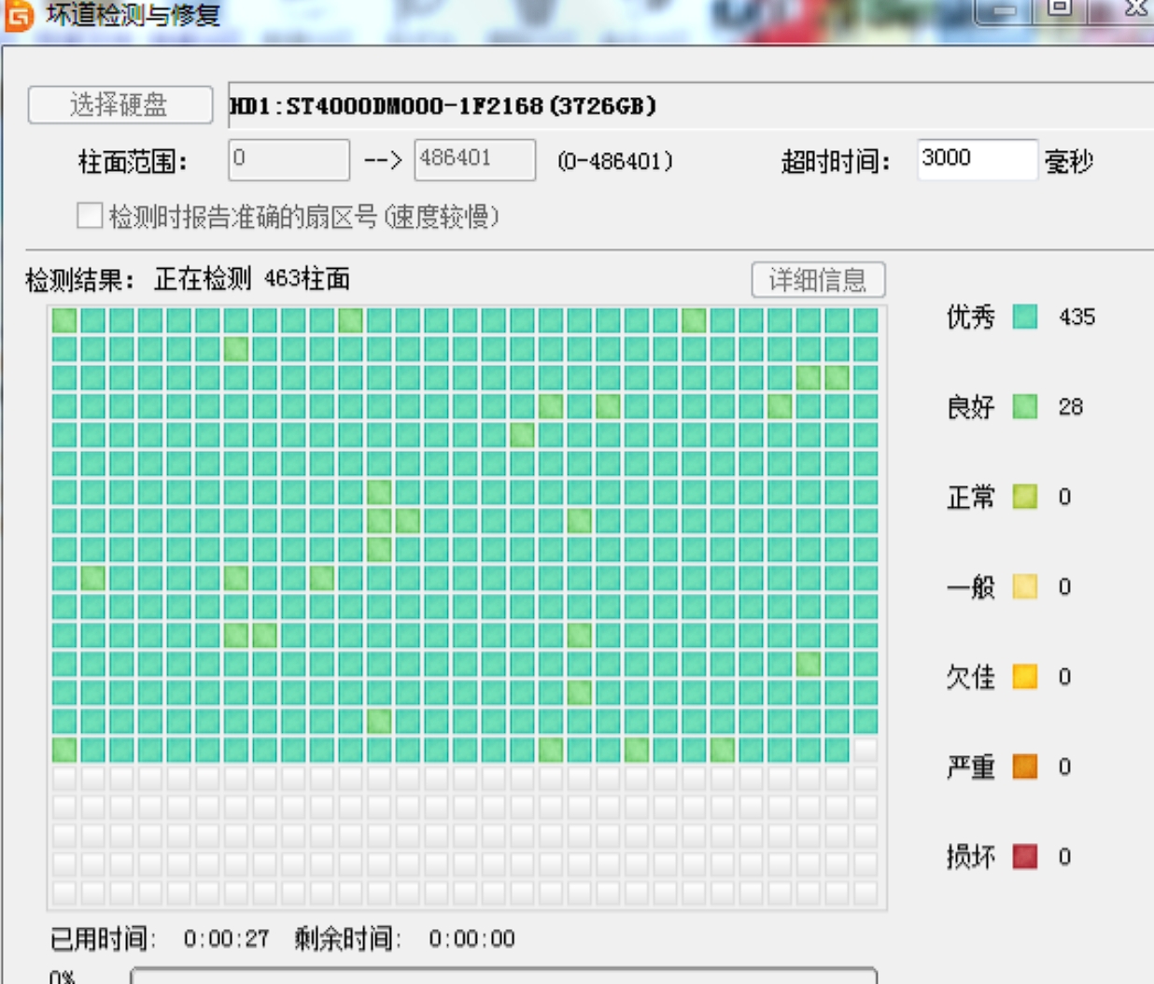Click the 优秀 teal color swatch
The width and height of the screenshot is (1154, 984).
1024,316
